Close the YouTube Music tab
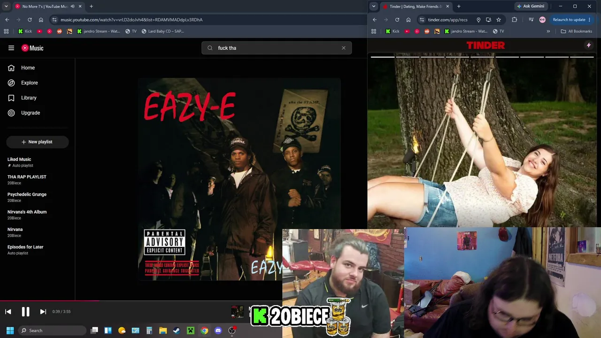 click(80, 7)
